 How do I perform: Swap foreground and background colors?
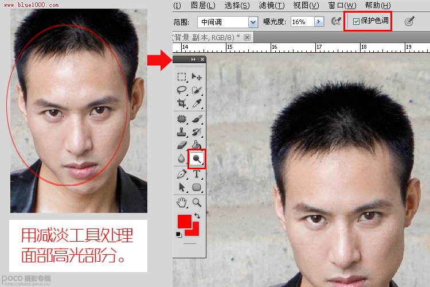pyautogui.click(x=197, y=216)
